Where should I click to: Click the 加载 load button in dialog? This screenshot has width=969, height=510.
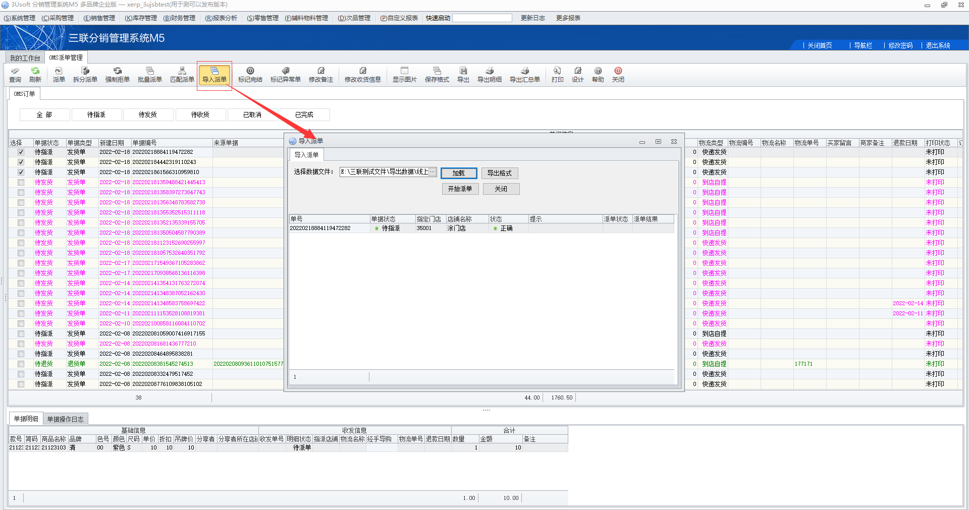[459, 173]
